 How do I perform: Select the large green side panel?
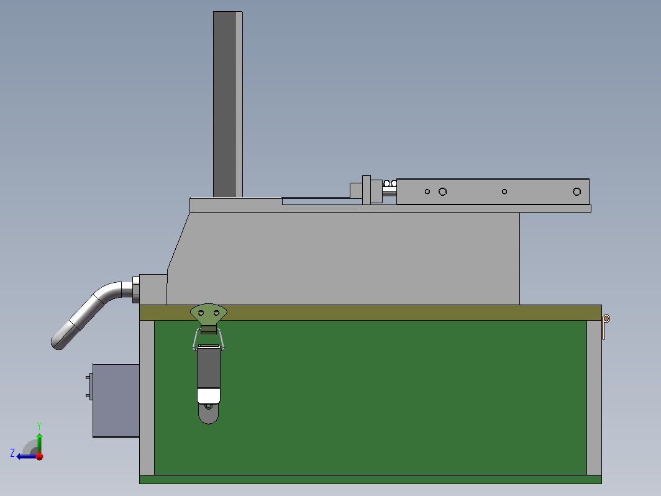pyautogui.click(x=370, y=398)
